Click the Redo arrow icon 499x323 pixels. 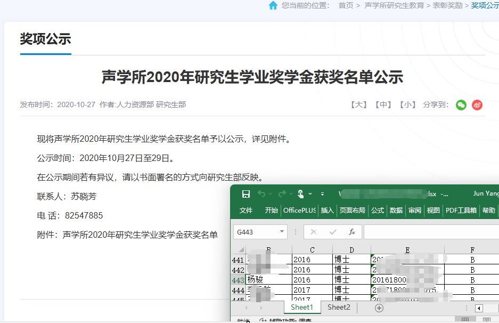tap(282, 193)
